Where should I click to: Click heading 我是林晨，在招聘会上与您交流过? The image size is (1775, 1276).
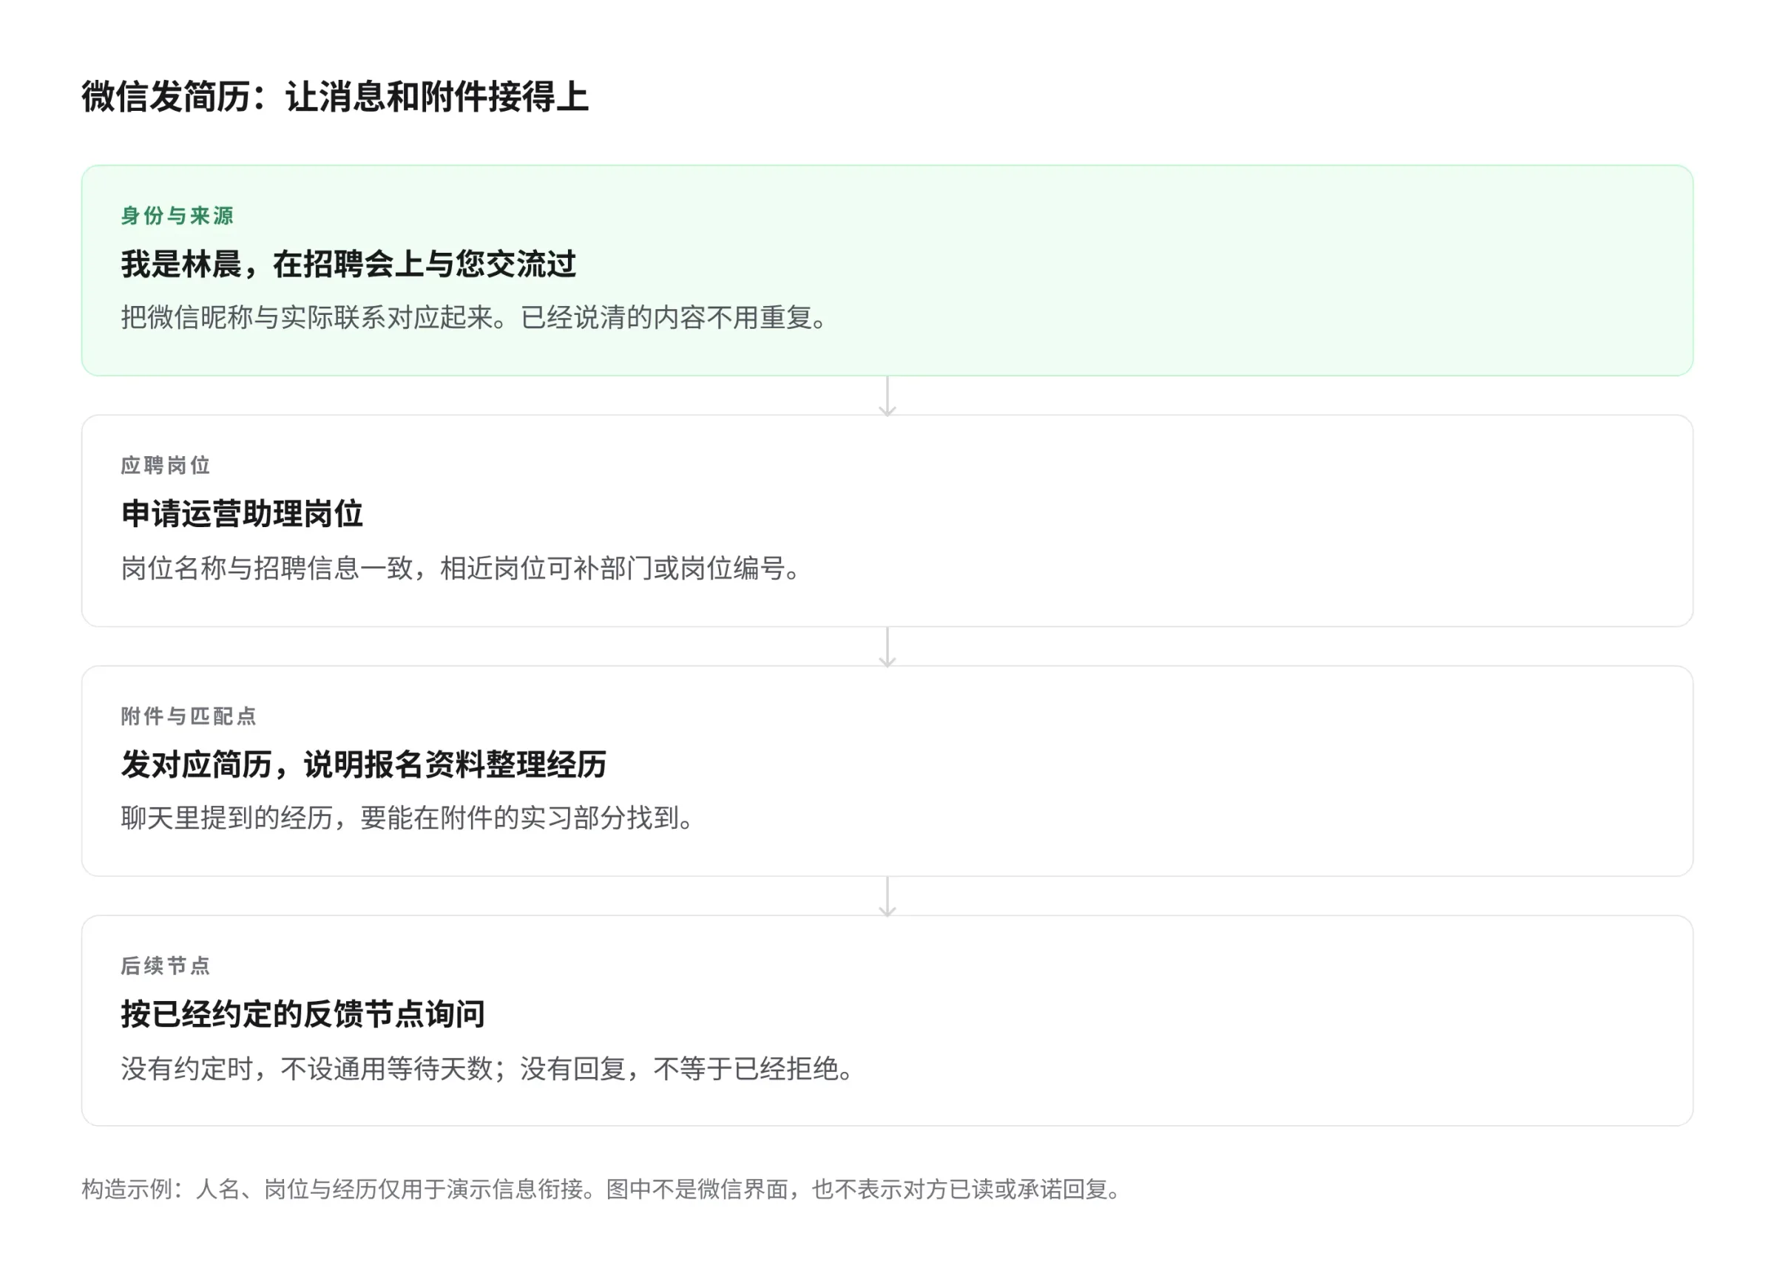click(348, 265)
